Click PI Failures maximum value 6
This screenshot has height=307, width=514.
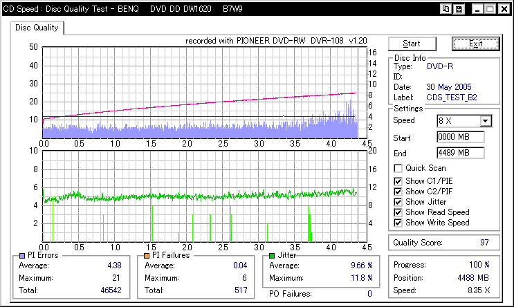(244, 278)
